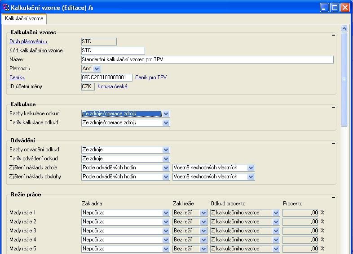Collapse the Kalkulace section
Image resolution: width=353 pixels, height=254 pixels.
click(x=333, y=107)
